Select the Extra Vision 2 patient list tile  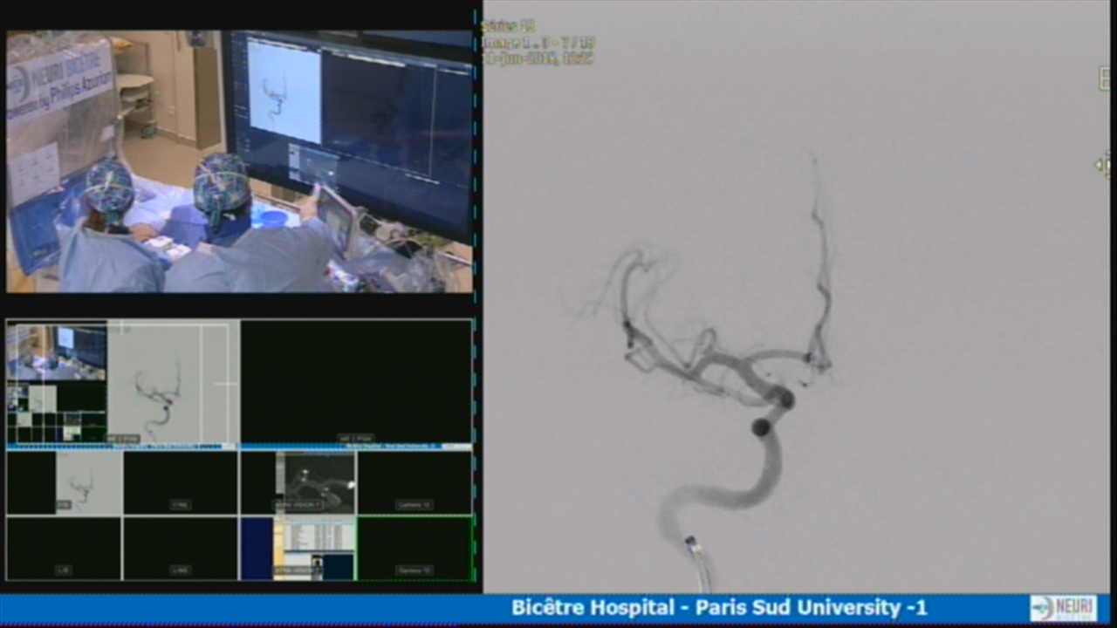298,548
